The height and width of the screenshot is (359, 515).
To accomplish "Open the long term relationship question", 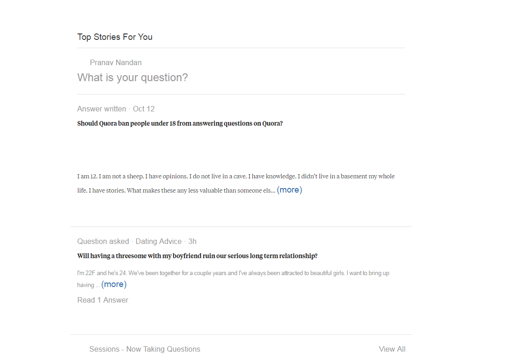I will (x=197, y=256).
